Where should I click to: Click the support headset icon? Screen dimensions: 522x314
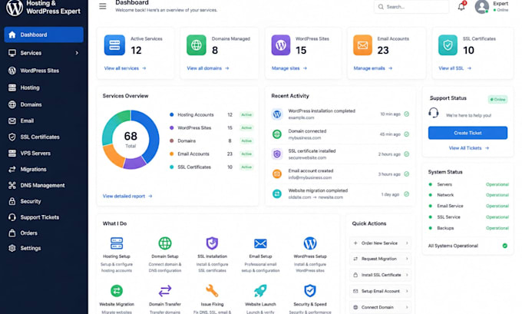tap(434, 113)
